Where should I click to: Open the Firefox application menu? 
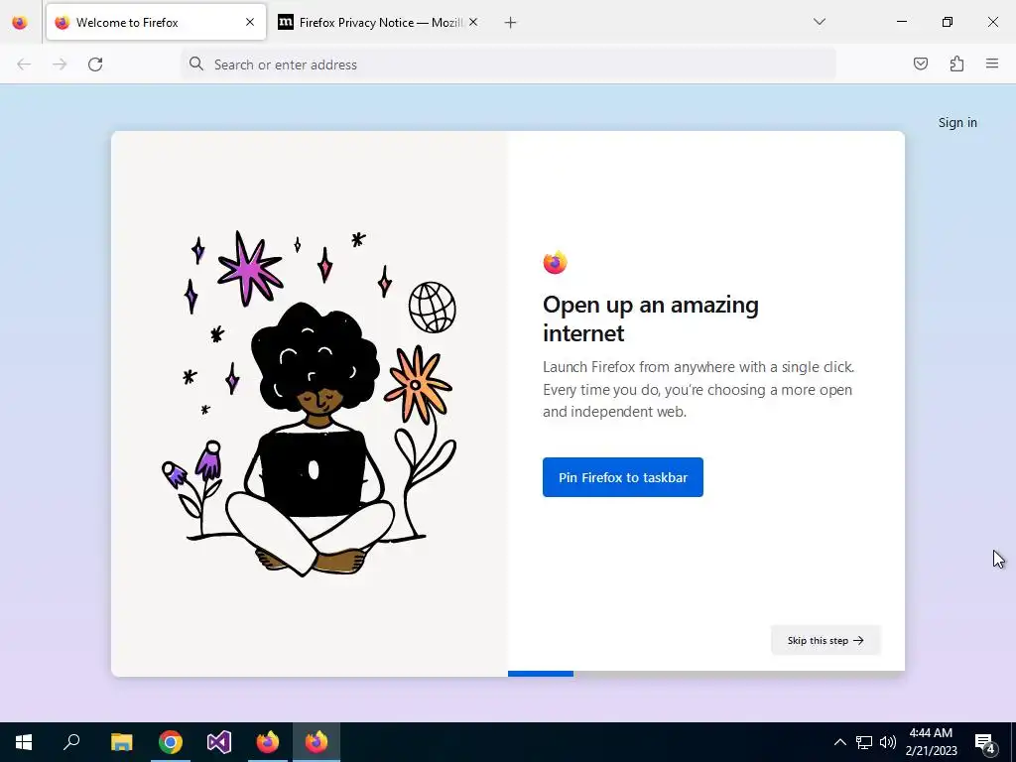[x=992, y=63]
